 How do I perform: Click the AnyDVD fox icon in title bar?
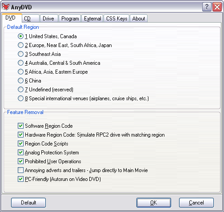(x=6, y=7)
